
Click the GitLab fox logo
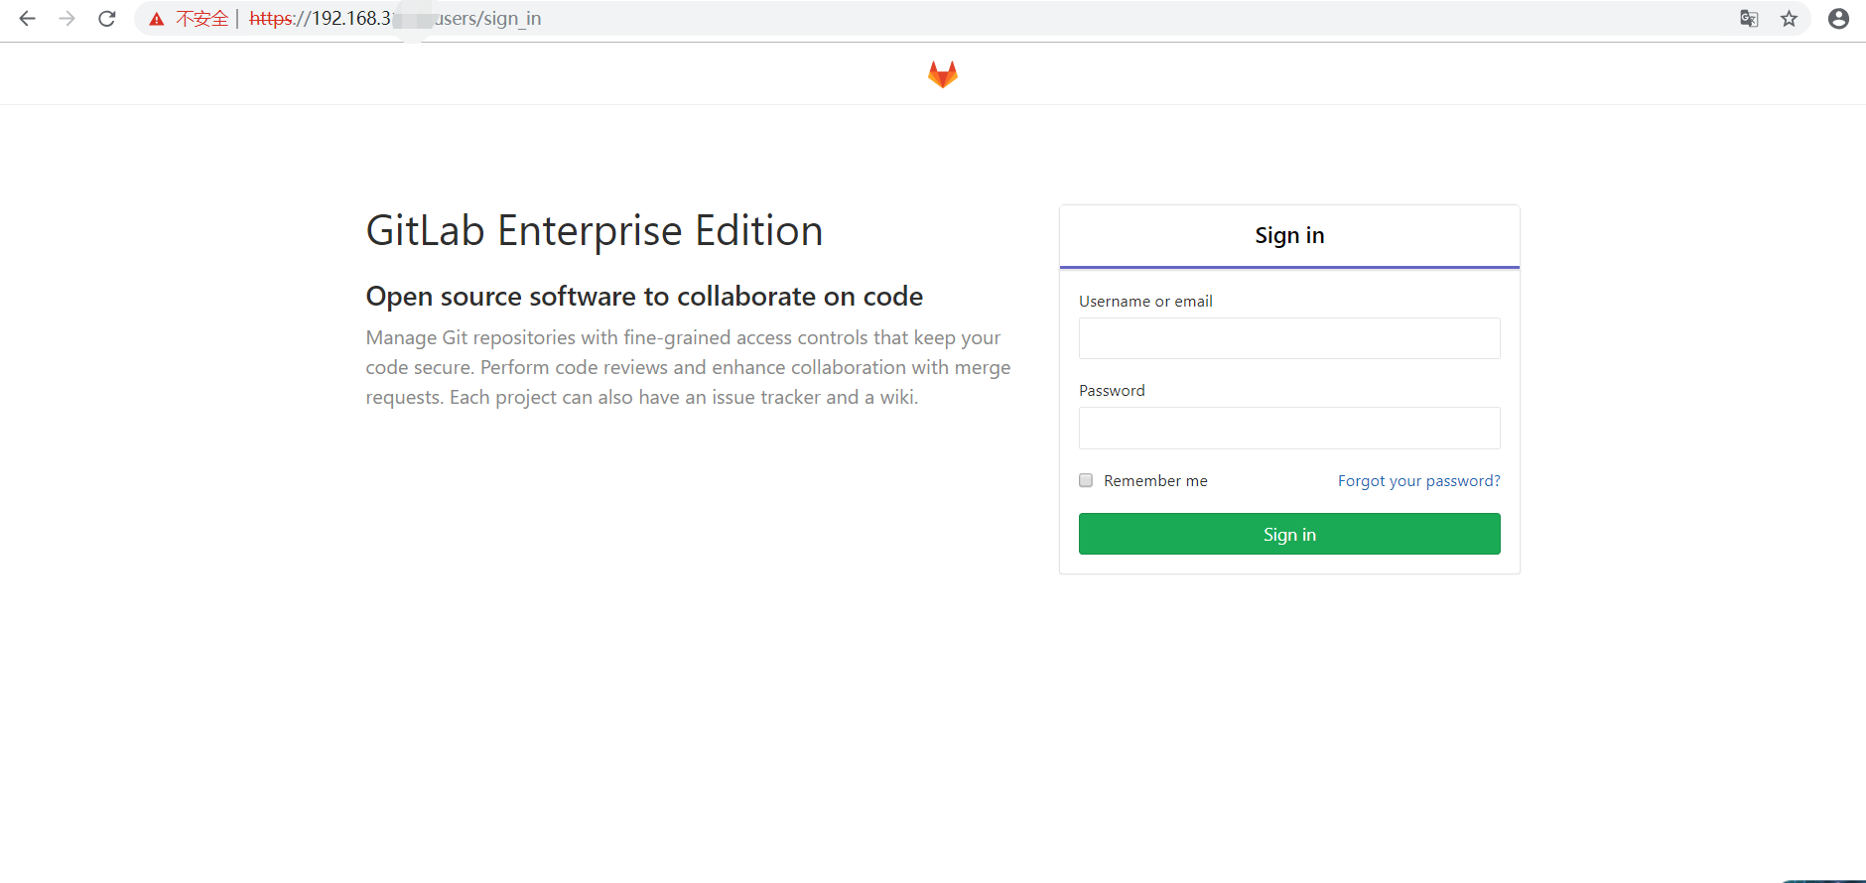[x=942, y=74]
